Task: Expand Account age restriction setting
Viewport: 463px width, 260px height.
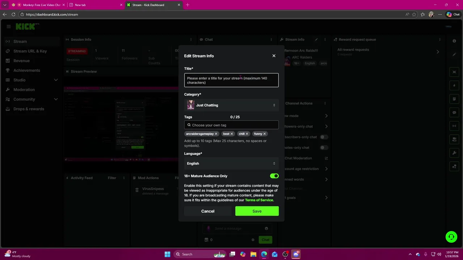Action: click(x=326, y=169)
